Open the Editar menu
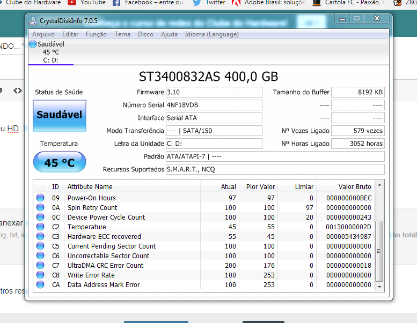The width and height of the screenshot is (417, 323). tap(70, 34)
